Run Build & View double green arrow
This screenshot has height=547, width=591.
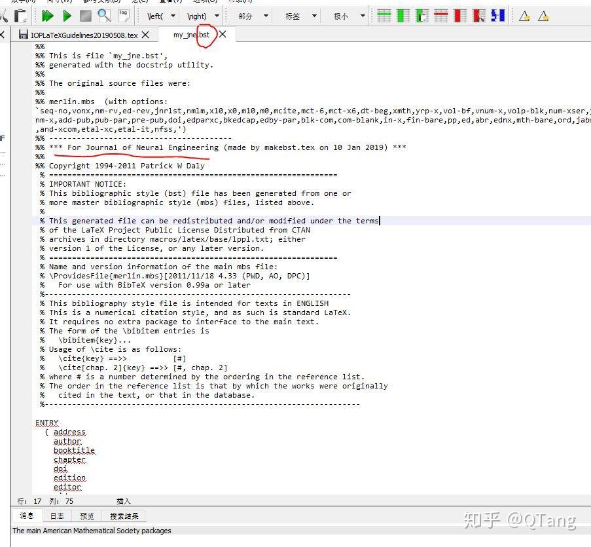click(x=48, y=16)
